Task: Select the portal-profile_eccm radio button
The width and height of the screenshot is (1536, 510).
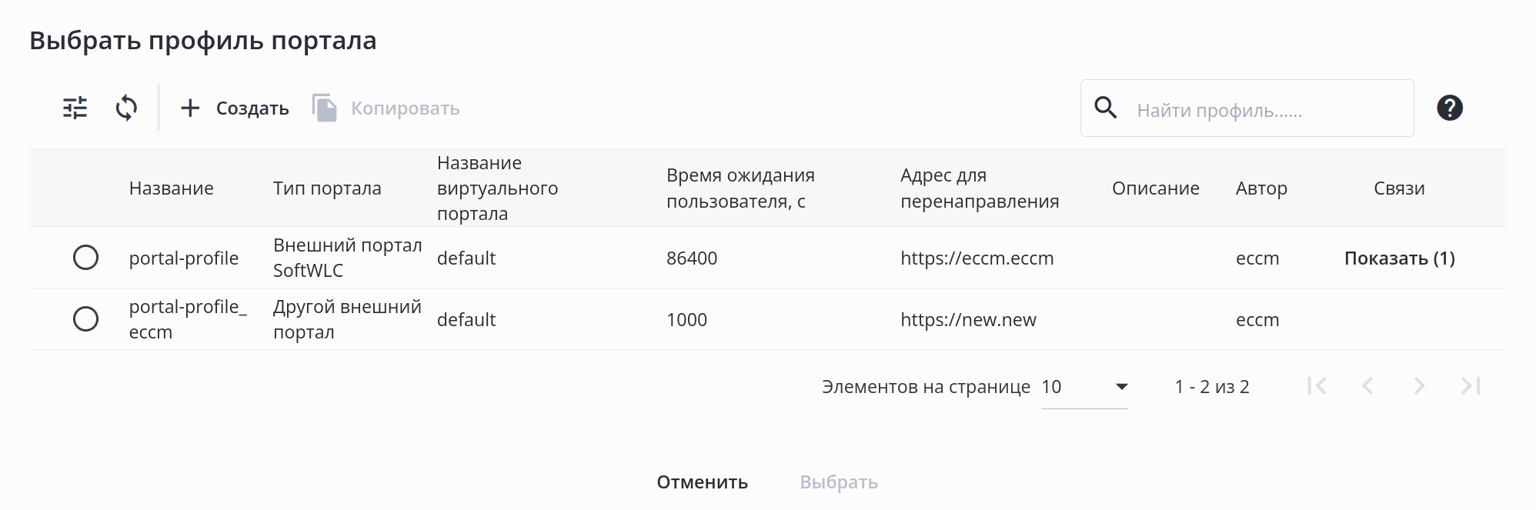Action: click(85, 318)
